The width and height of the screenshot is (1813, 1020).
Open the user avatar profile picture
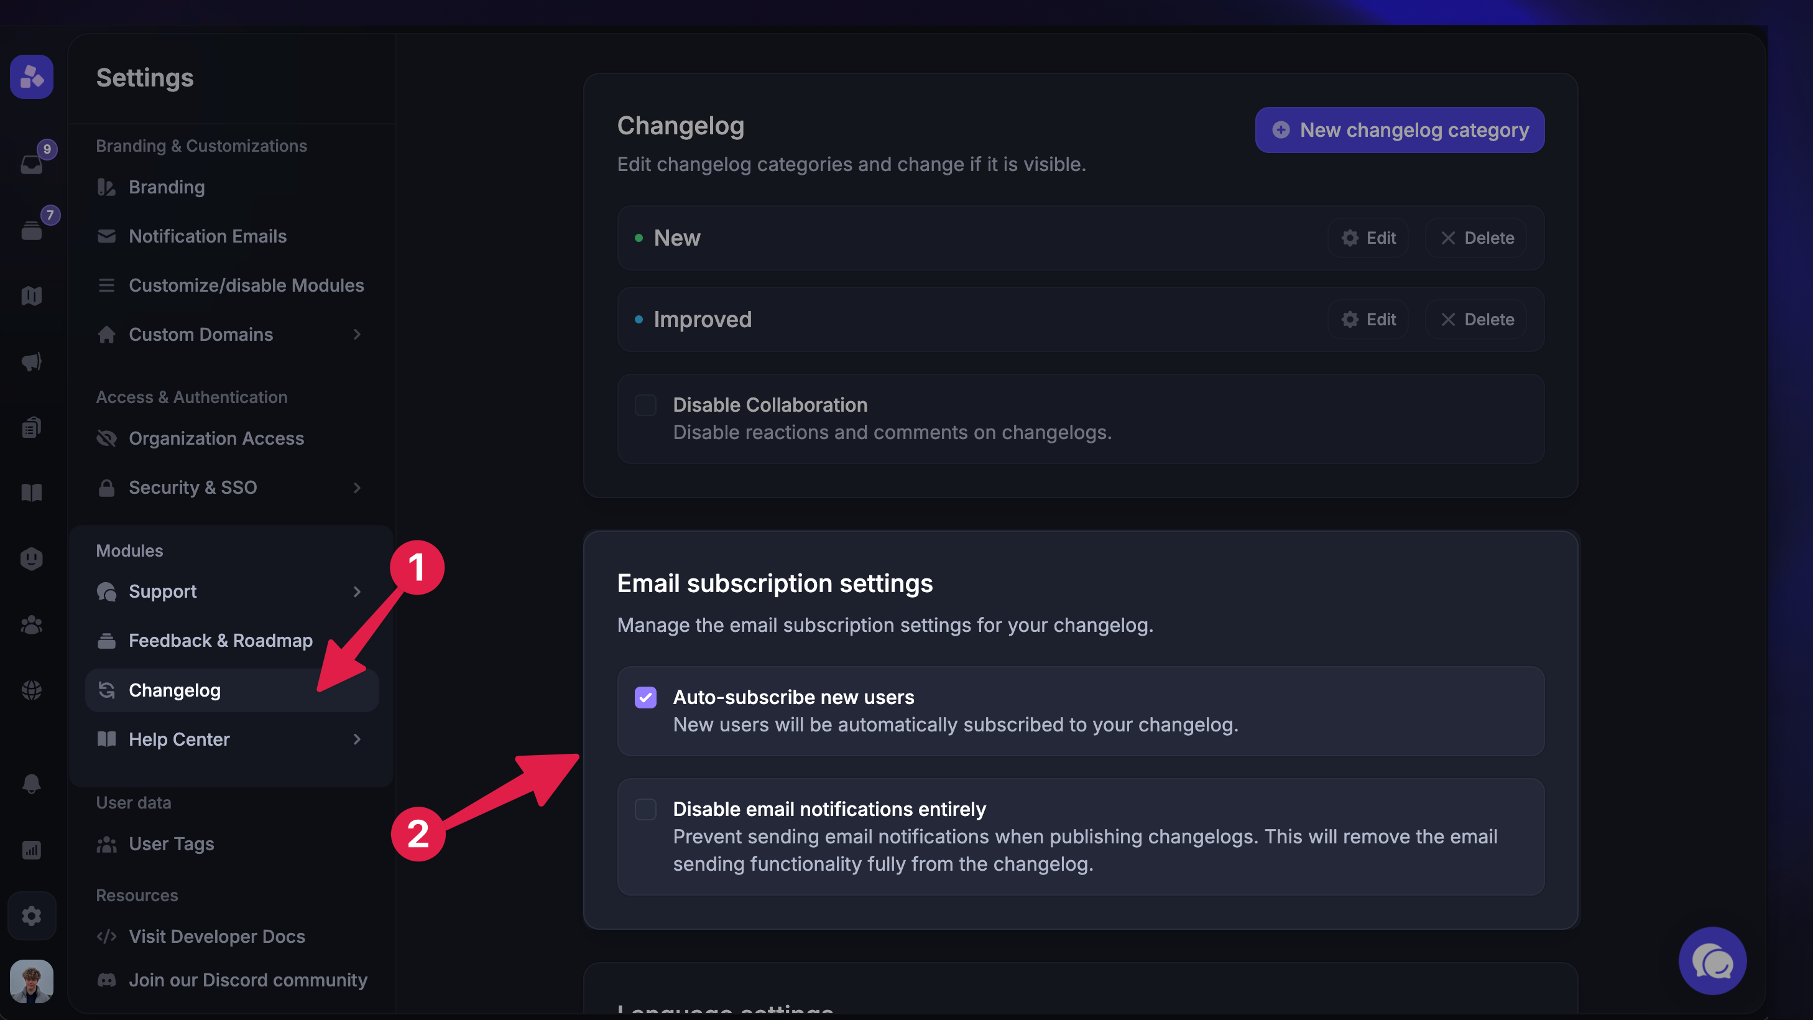click(x=32, y=981)
